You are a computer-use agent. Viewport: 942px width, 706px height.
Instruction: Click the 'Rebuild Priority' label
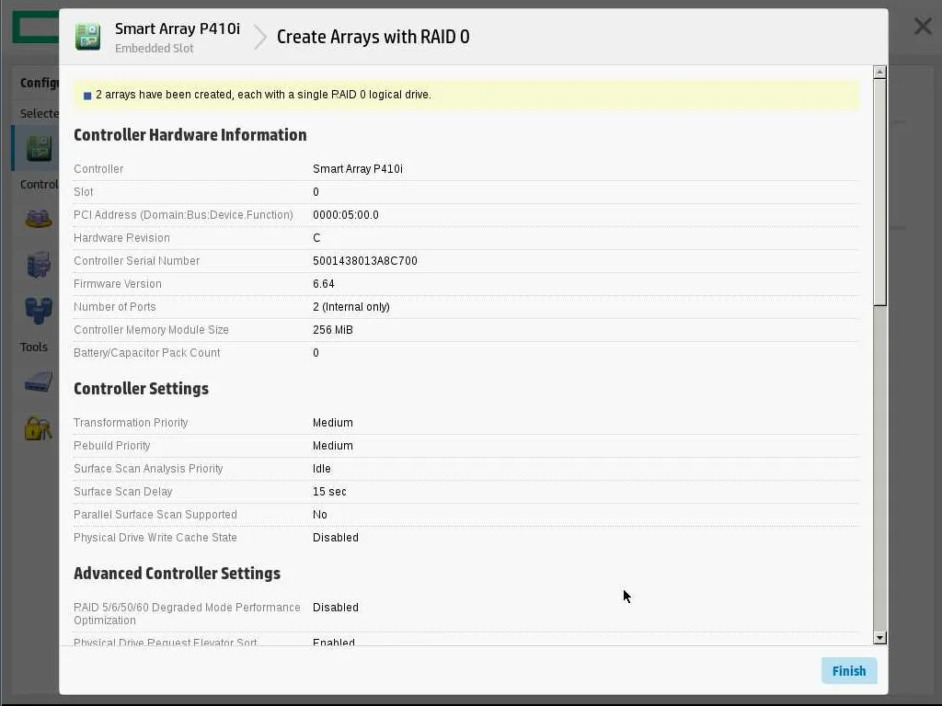click(111, 446)
